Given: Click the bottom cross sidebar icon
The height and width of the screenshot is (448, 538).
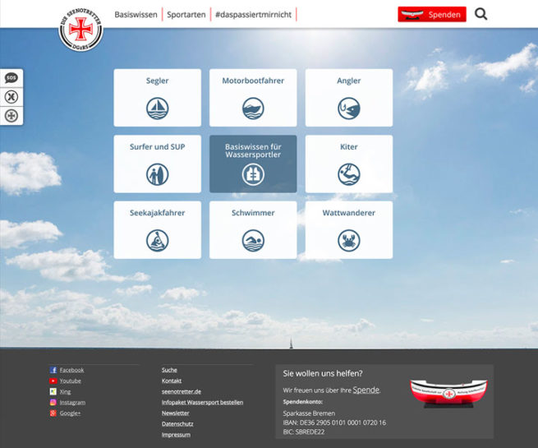Looking at the screenshot, I should point(11,116).
